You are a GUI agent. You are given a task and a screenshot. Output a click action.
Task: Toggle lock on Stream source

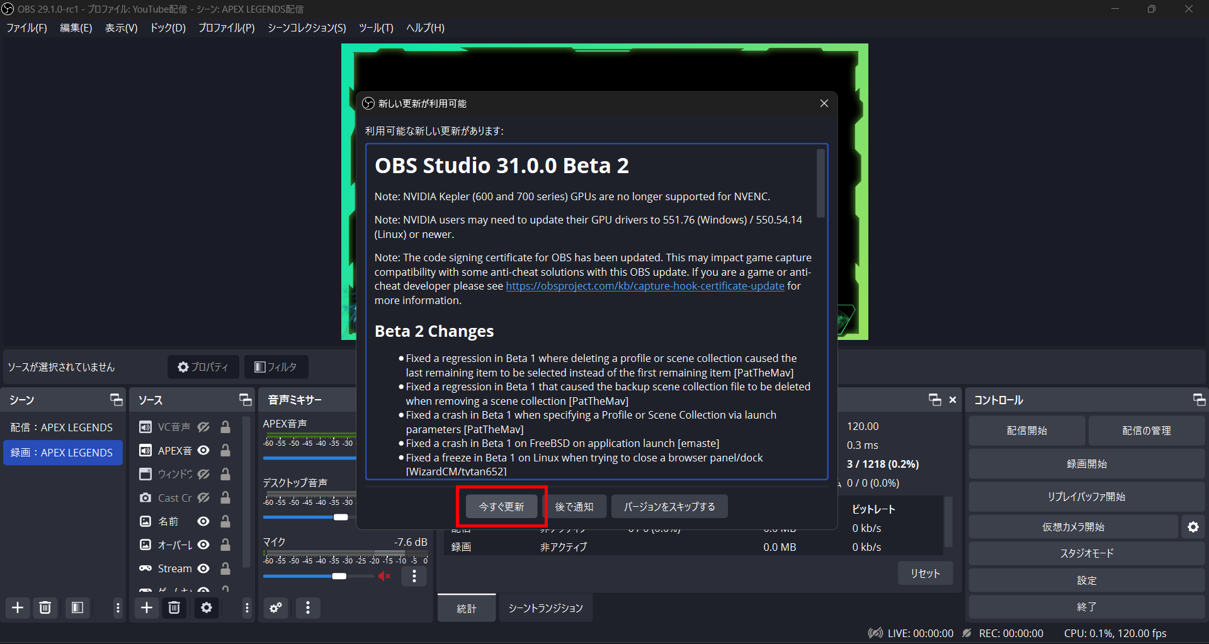[x=225, y=568]
